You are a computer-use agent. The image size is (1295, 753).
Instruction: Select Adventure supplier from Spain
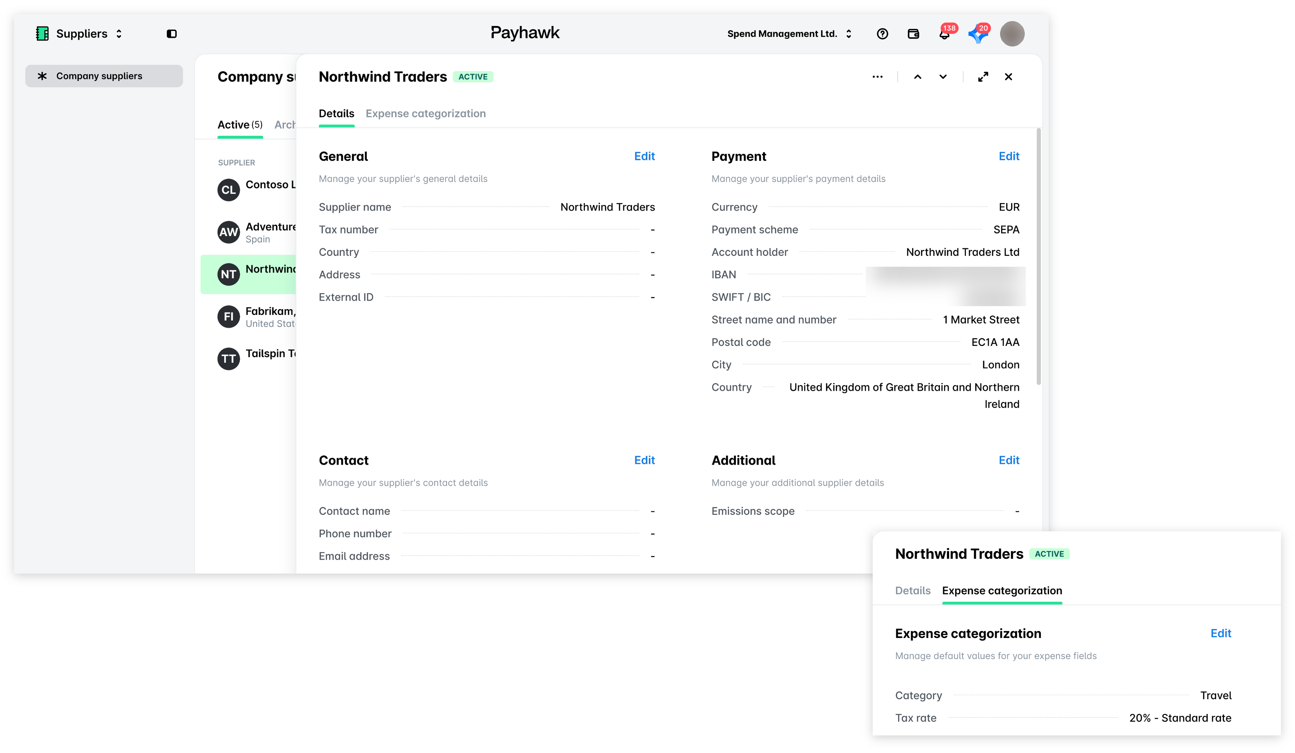coord(249,232)
